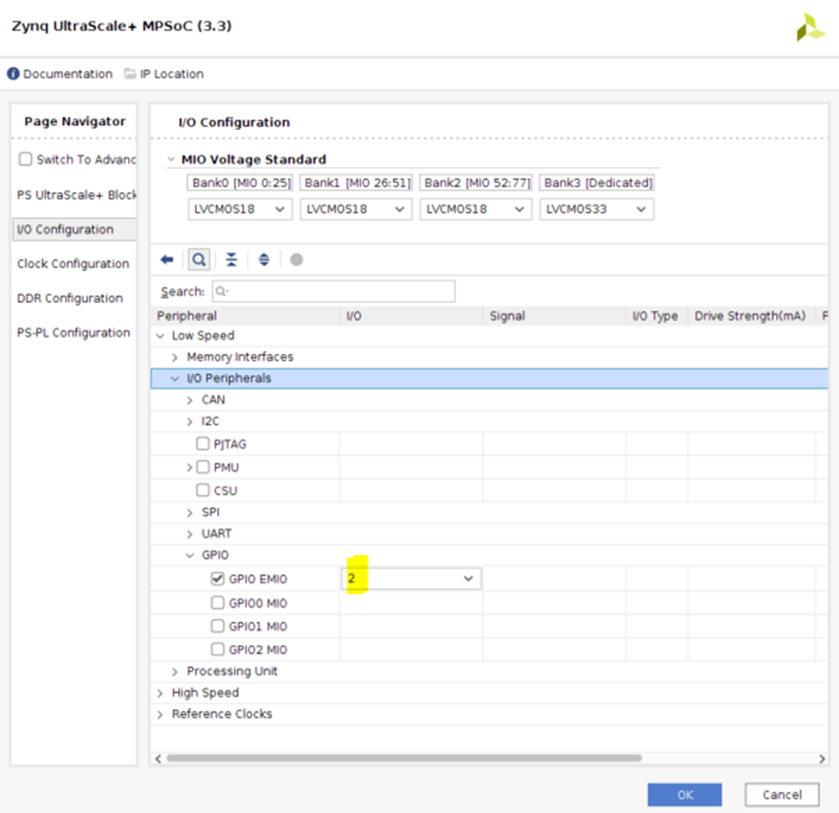Go to PS-PL Configuration page
This screenshot has width=839, height=813.
point(74,333)
